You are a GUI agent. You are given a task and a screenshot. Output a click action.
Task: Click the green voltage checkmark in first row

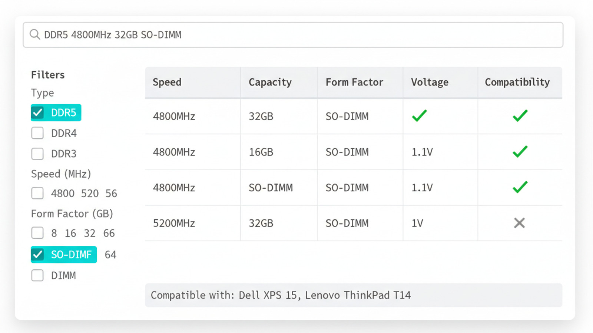pos(419,116)
